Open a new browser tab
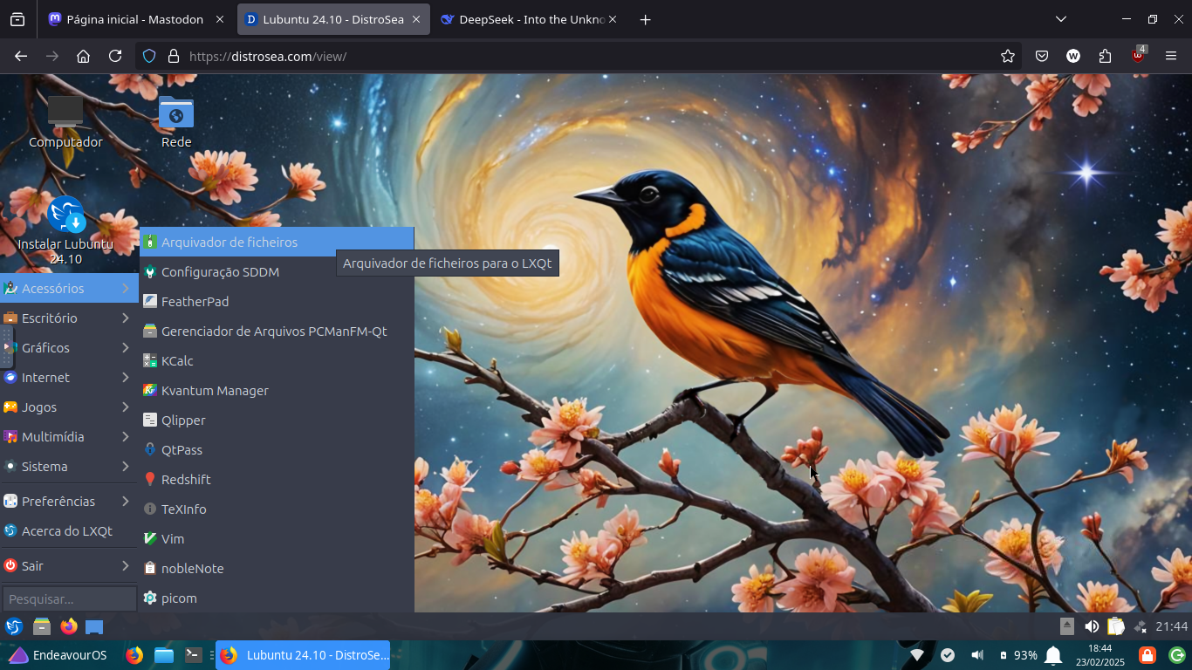1192x670 pixels. [x=646, y=19]
